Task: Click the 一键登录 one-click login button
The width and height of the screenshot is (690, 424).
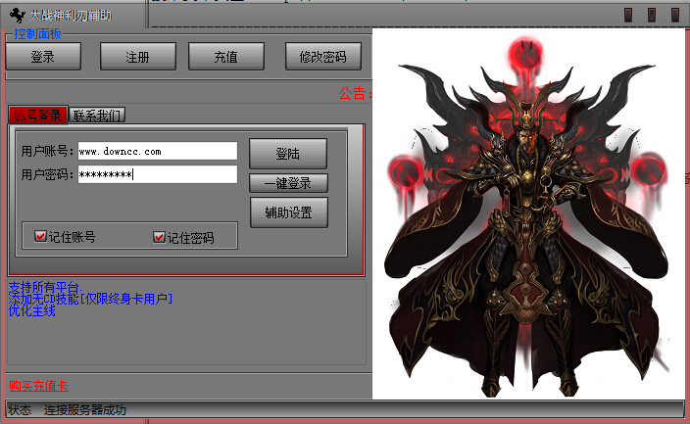Action: point(288,183)
